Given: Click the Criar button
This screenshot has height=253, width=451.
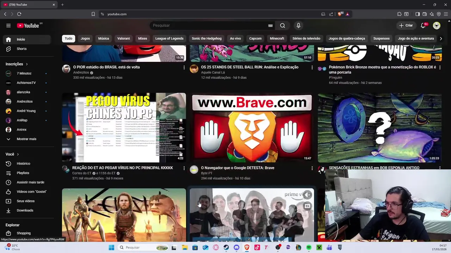Looking at the screenshot, I should tap(406, 25).
